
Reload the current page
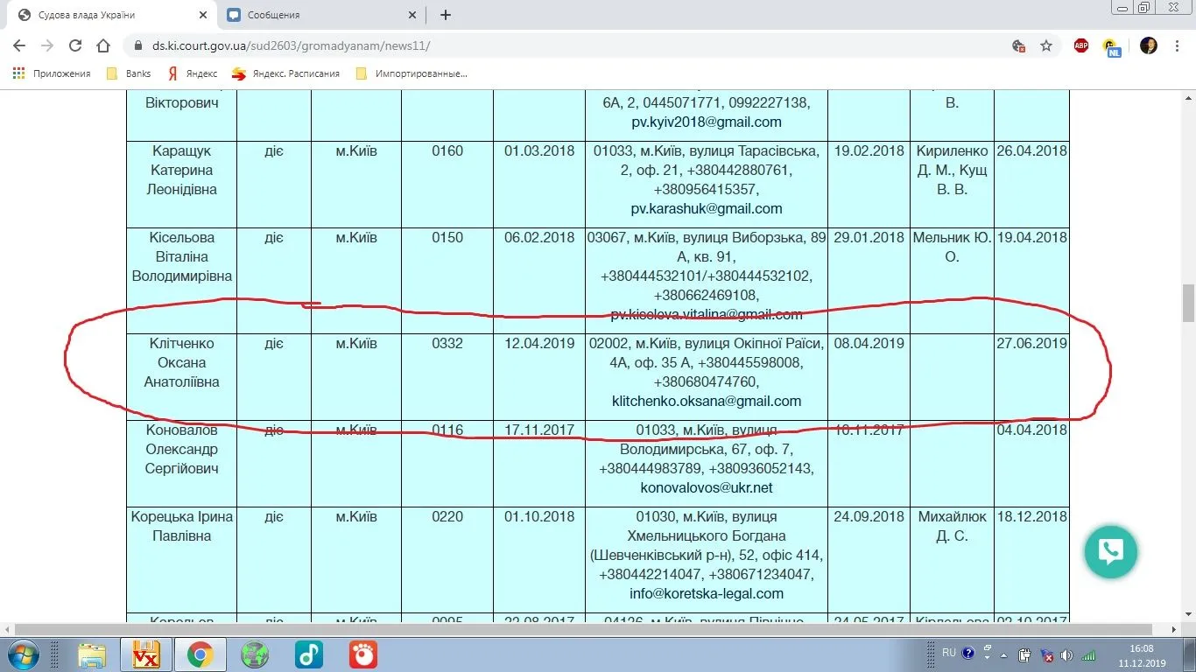(x=75, y=45)
